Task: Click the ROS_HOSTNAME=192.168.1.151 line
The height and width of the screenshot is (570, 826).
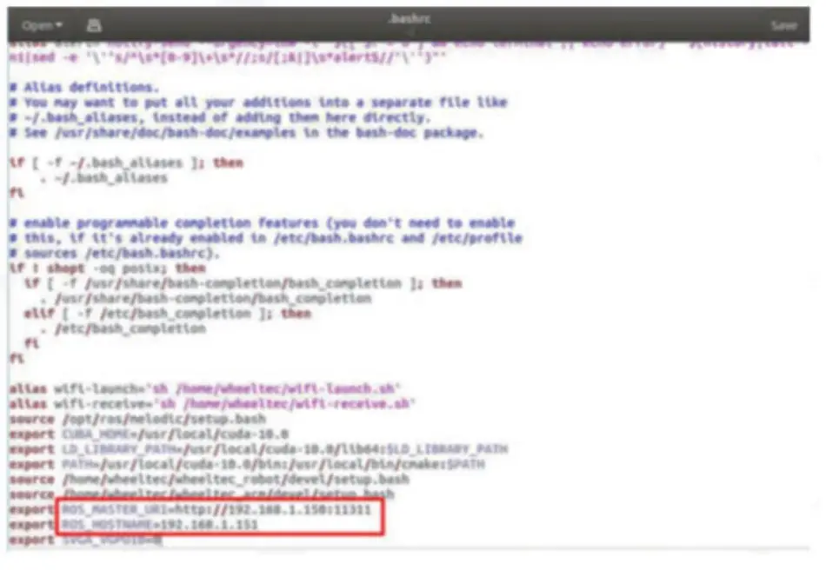Action: tap(134, 526)
